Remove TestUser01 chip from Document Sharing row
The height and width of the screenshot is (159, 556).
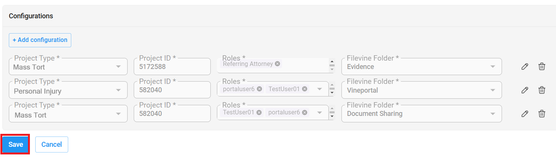click(x=259, y=112)
